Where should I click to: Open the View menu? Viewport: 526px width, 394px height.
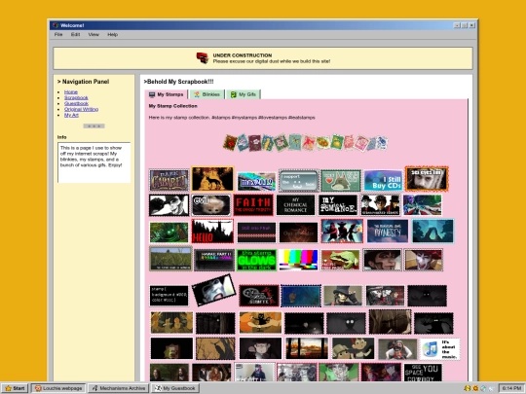[x=94, y=34]
